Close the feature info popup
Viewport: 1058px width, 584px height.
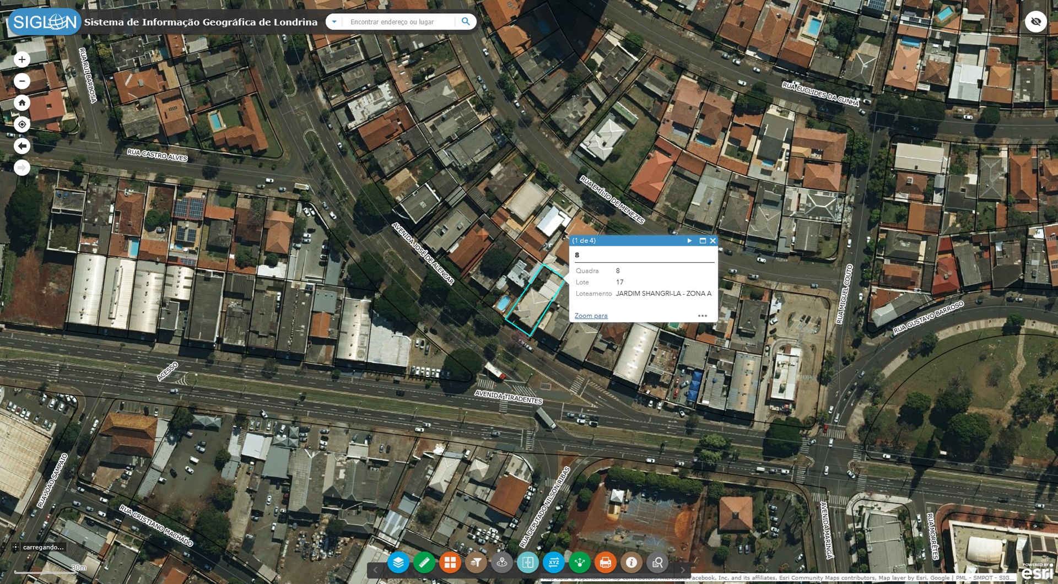coord(712,241)
